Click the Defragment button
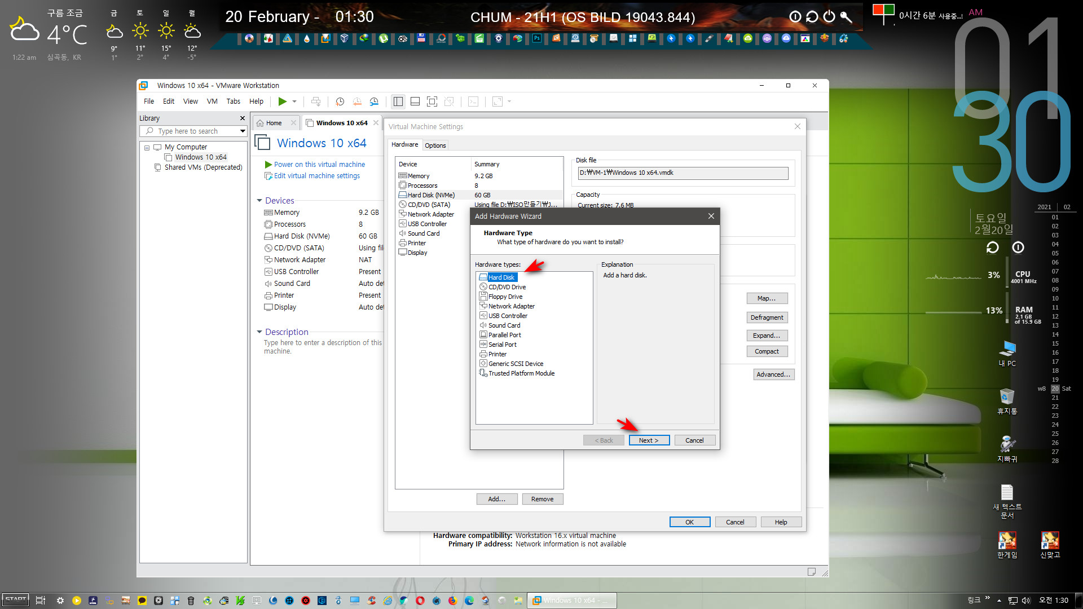 [x=767, y=317]
